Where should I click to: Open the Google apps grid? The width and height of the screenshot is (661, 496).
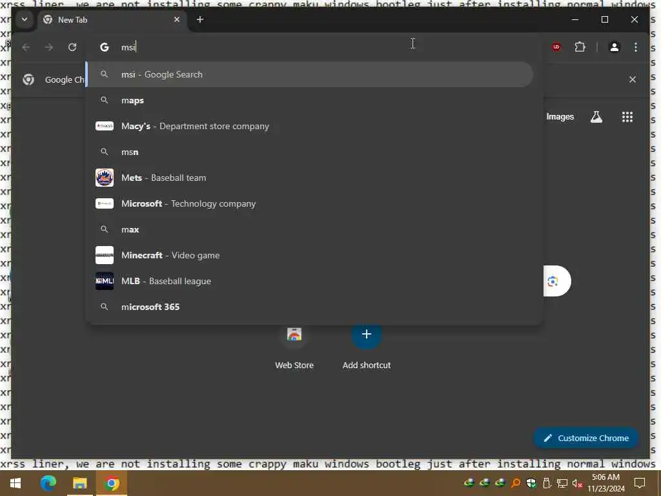(627, 117)
